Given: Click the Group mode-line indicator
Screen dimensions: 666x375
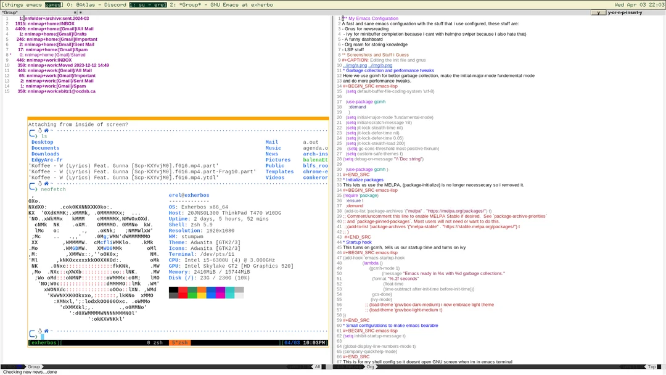Looking at the screenshot, I should (x=34, y=366).
